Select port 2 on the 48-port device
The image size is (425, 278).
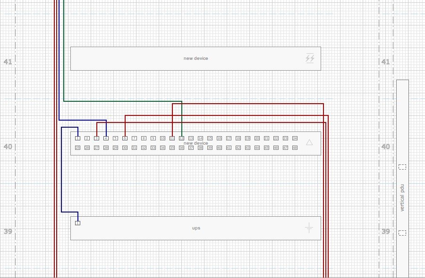(87, 138)
